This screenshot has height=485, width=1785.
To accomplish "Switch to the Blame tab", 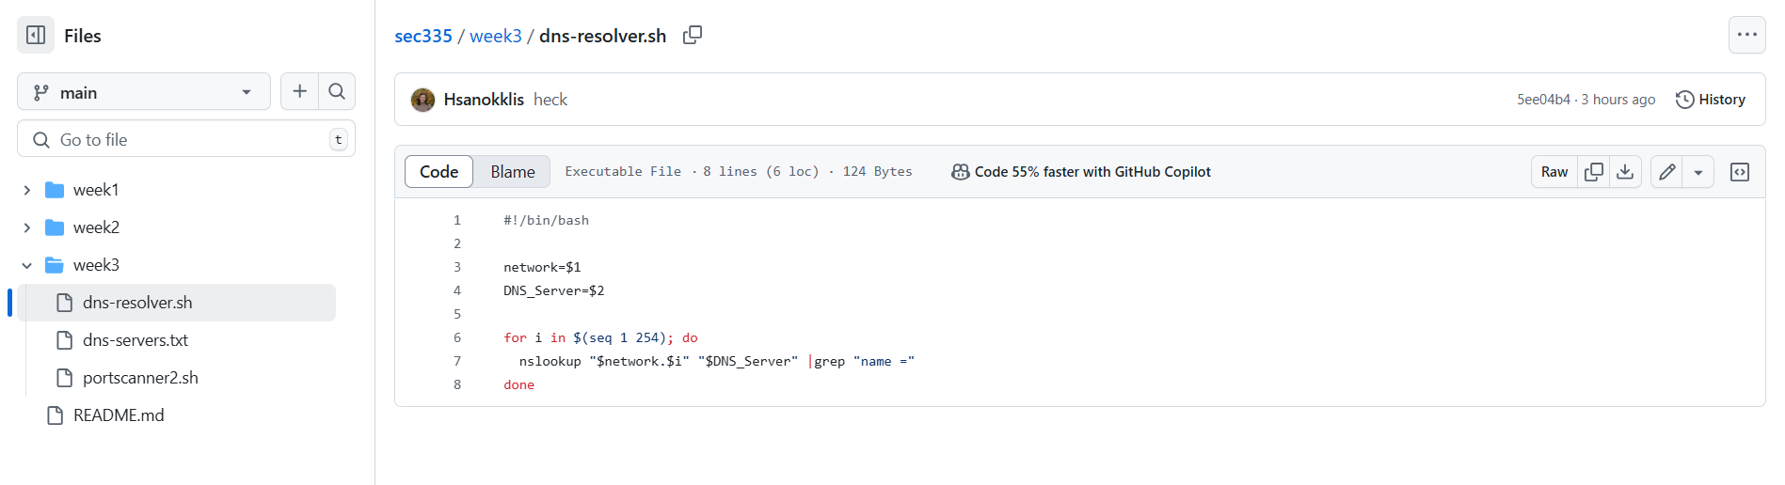I will click(512, 172).
